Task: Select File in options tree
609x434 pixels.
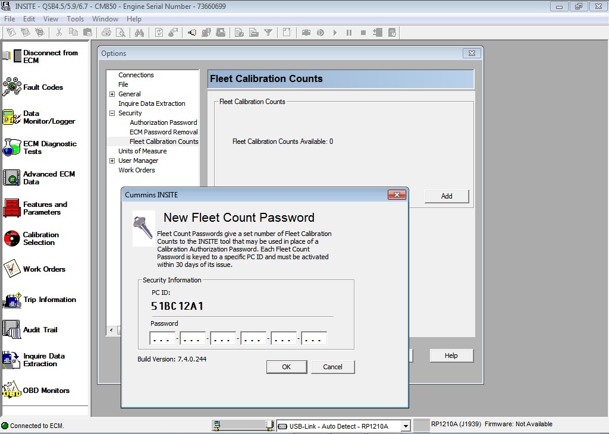Action: (x=123, y=84)
